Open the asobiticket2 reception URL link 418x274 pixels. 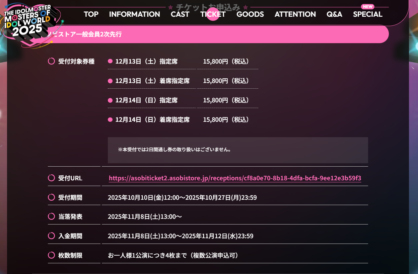(x=235, y=178)
